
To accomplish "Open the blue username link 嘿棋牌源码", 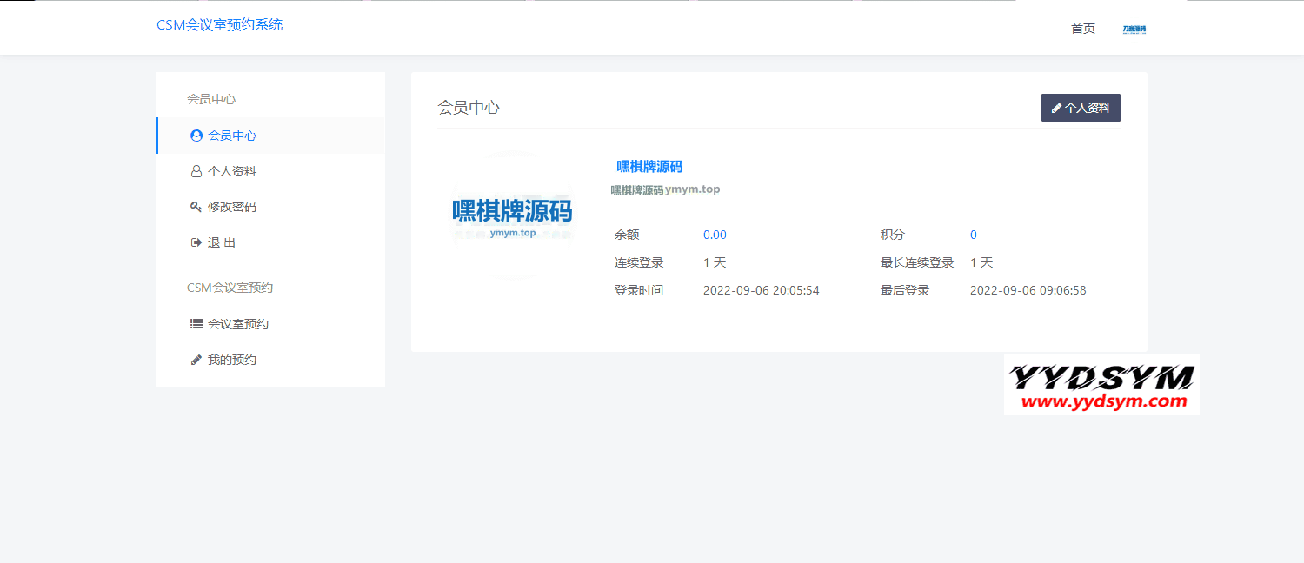I will [649, 167].
